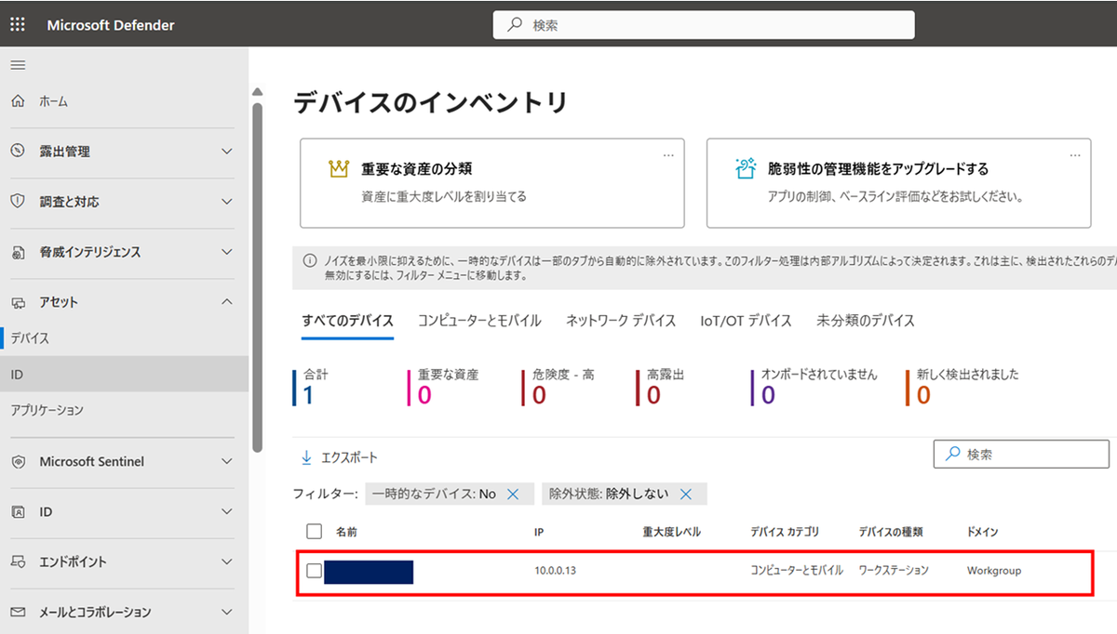Click the 新しく検出されました count tile

coord(963,388)
